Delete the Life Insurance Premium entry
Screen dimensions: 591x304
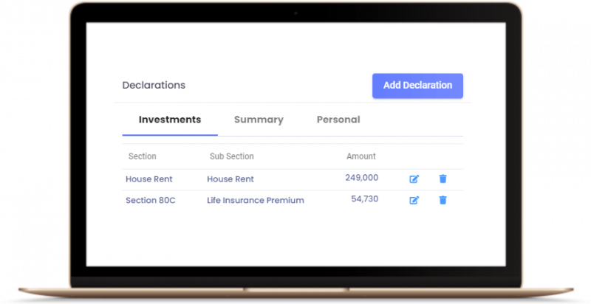point(443,200)
